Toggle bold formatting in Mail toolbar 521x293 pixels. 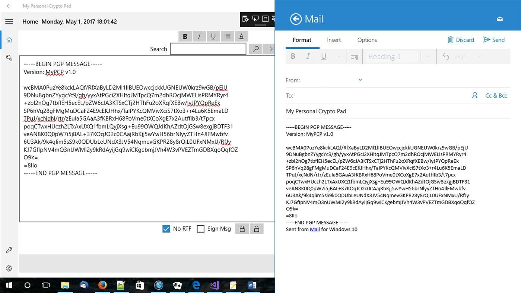tap(293, 56)
